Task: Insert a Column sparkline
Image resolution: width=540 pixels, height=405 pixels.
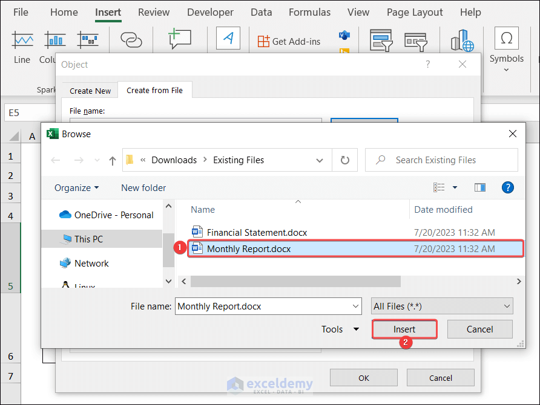Action: [x=54, y=40]
